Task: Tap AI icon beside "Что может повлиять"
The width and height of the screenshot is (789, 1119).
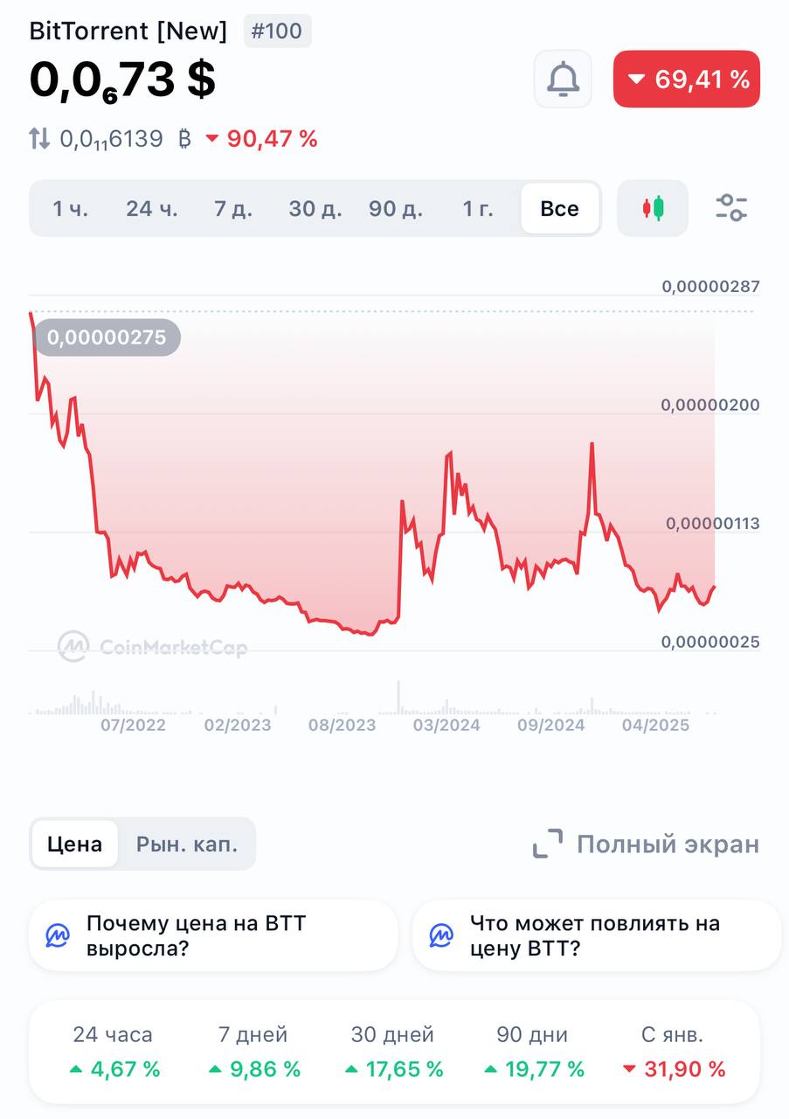Action: (441, 936)
